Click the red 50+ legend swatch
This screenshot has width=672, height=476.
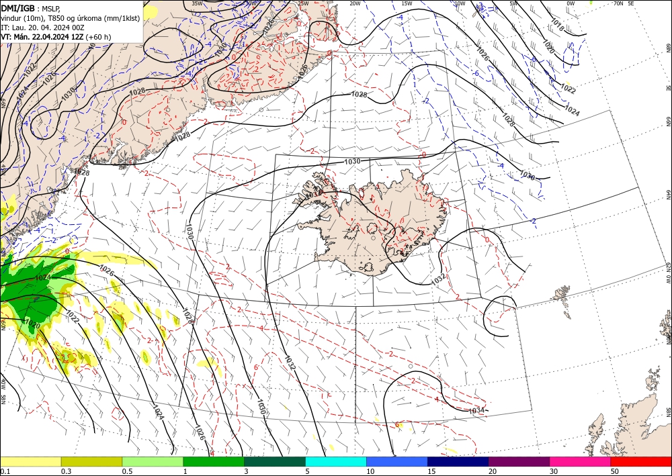[x=641, y=461]
